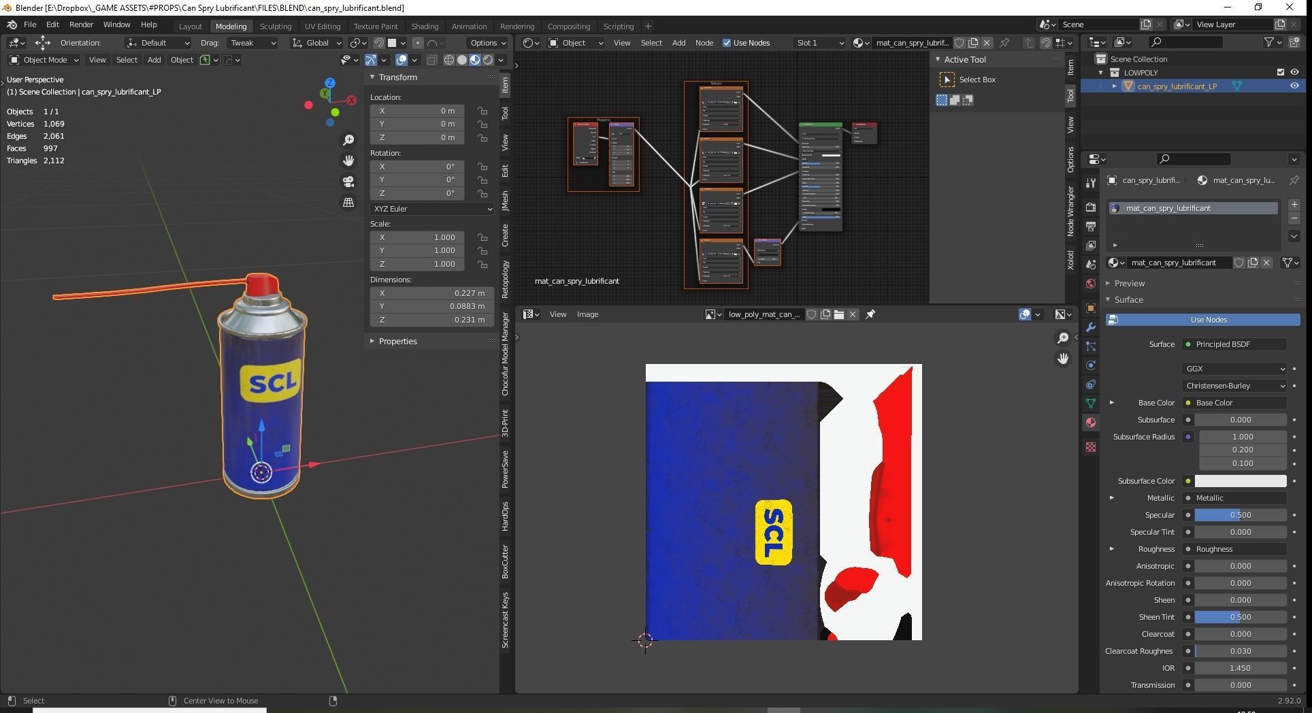
Task: Open the Drag Tweak dropdown
Action: click(x=252, y=43)
